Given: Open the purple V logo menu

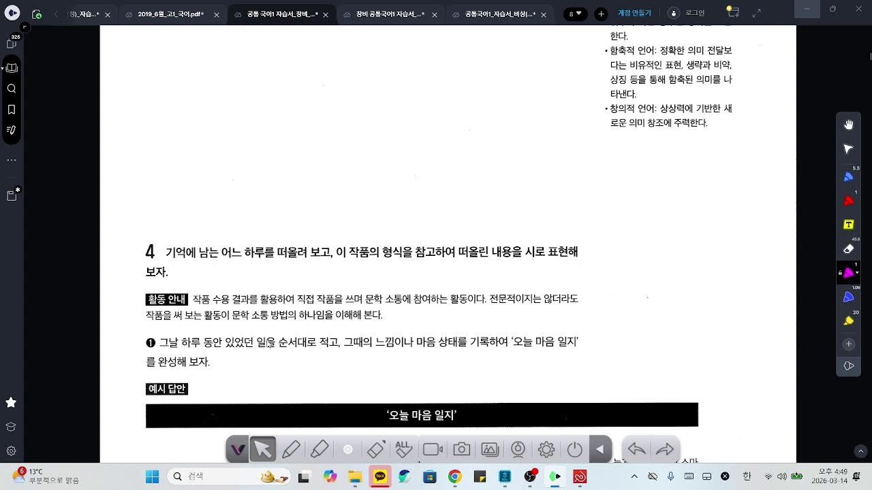Looking at the screenshot, I should click(237, 449).
